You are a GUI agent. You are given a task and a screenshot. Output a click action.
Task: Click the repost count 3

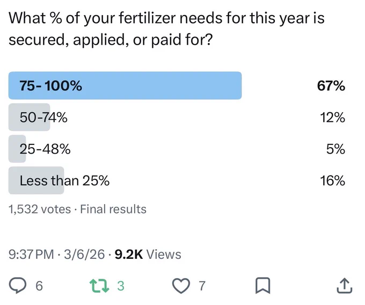click(121, 286)
